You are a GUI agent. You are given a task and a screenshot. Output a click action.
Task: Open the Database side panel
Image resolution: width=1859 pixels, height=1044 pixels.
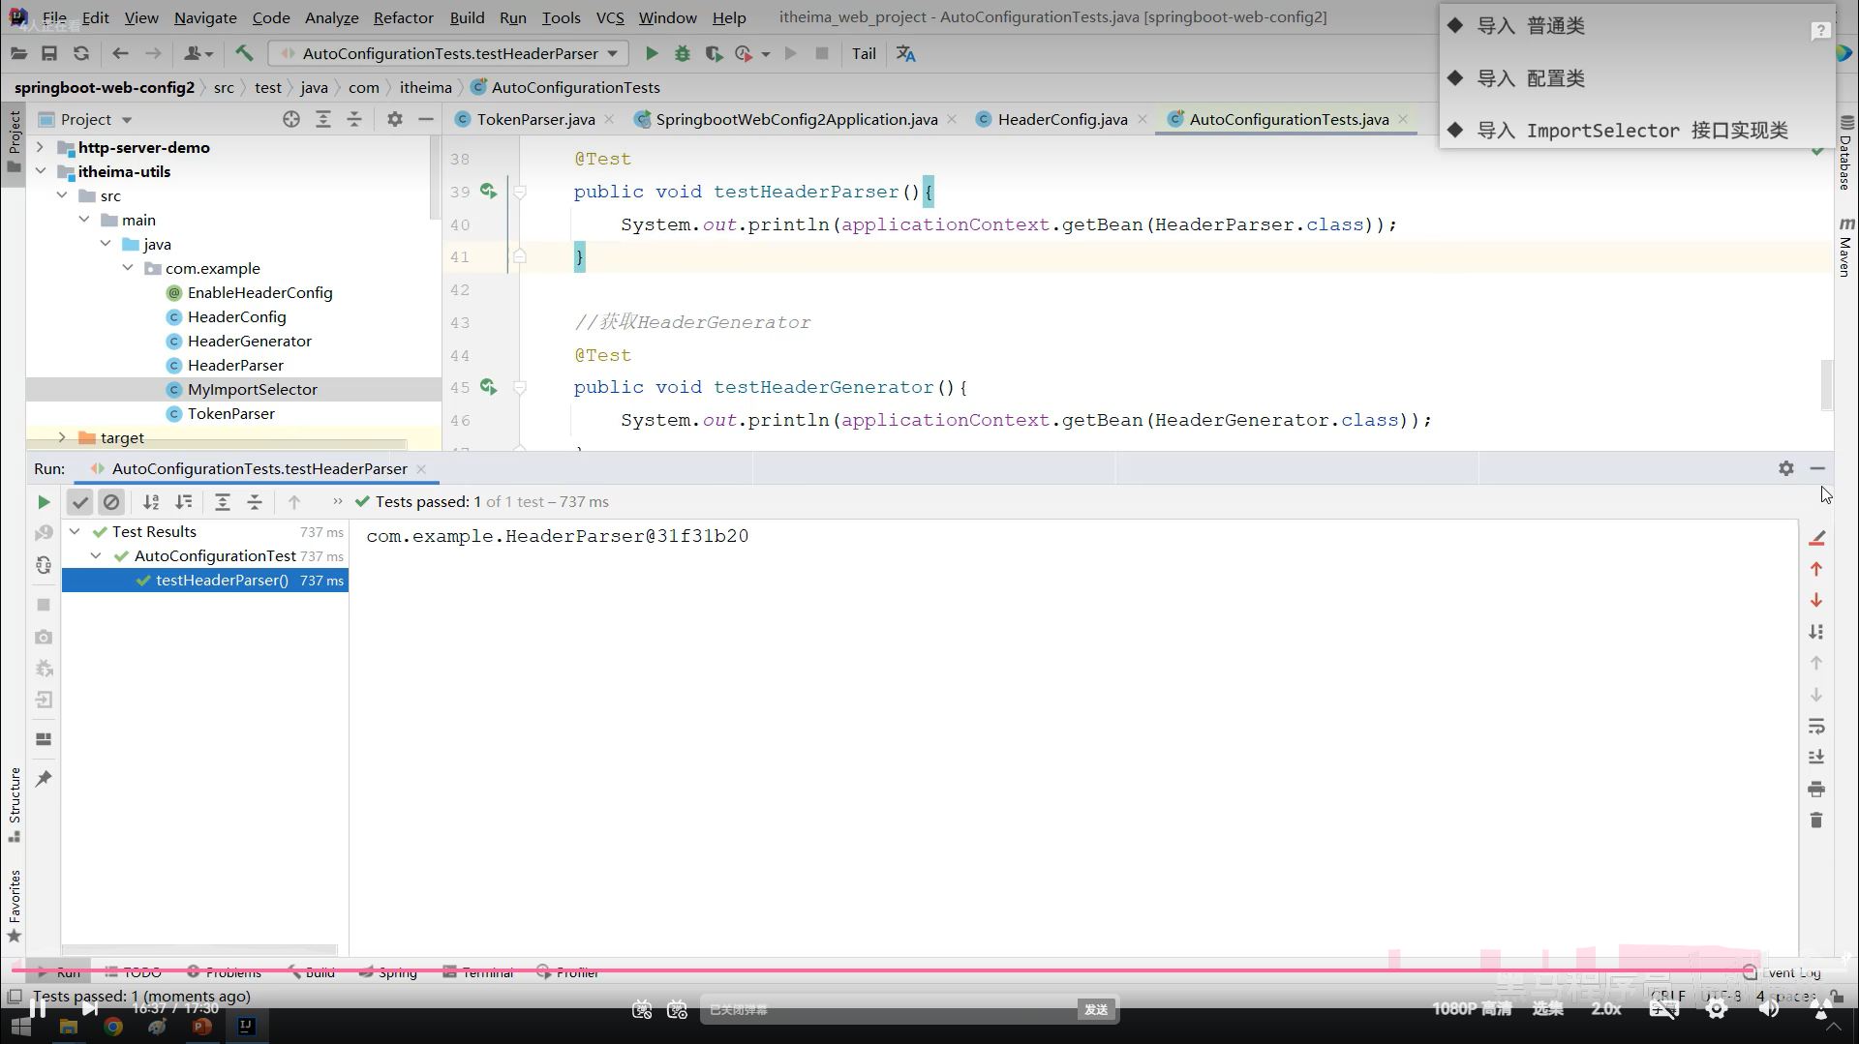click(x=1845, y=153)
